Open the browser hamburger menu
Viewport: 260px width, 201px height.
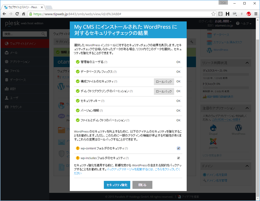[x=256, y=14]
